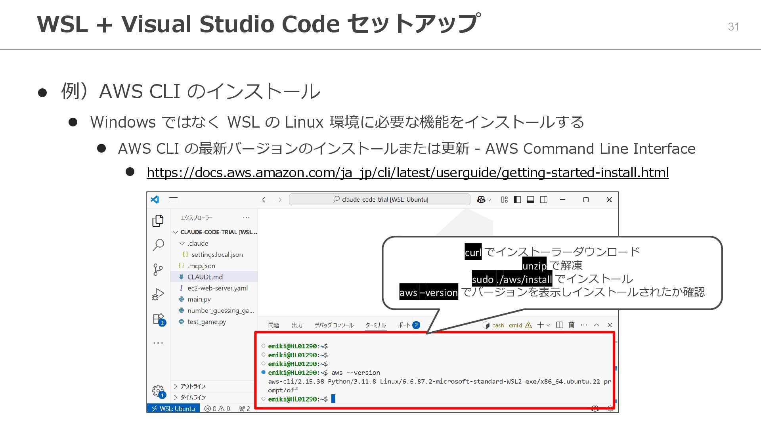Open forwarded ports status item showing 2
The width and height of the screenshot is (761, 428).
click(244, 409)
